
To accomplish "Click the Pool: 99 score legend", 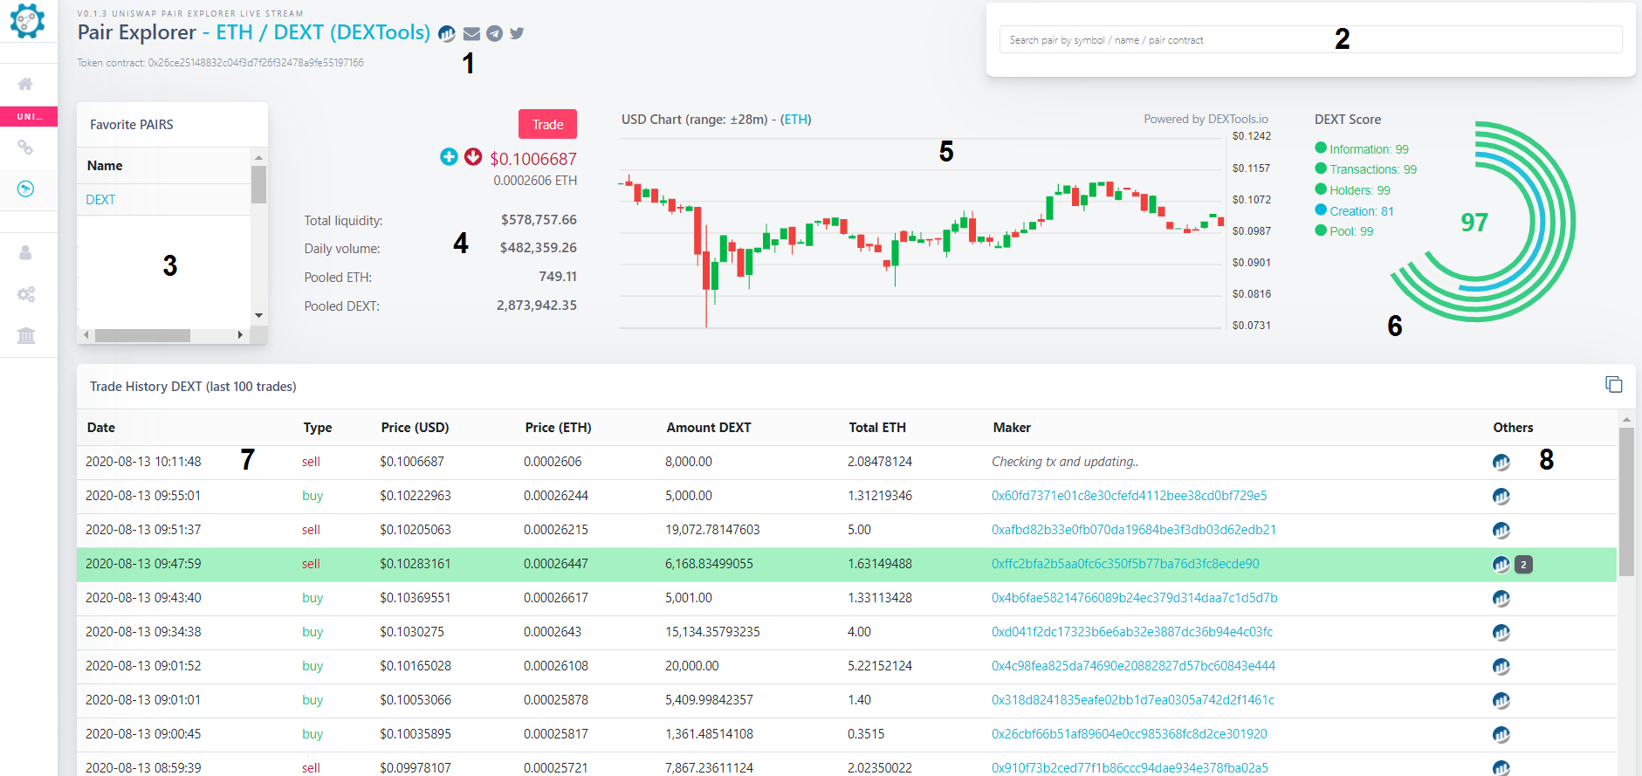I will click(x=1344, y=231).
